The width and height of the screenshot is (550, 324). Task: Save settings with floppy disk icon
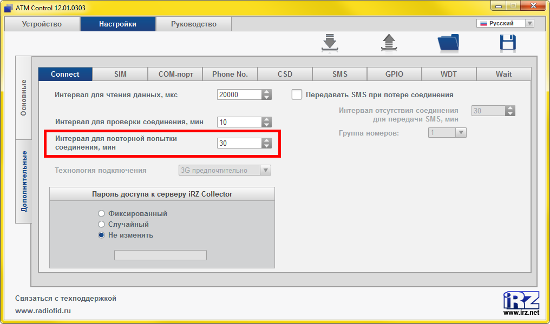(x=507, y=43)
